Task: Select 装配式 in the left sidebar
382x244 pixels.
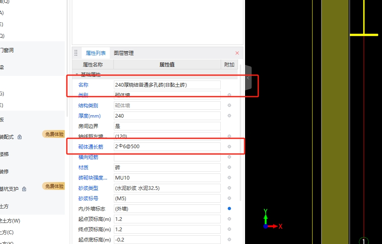Action: (7, 137)
